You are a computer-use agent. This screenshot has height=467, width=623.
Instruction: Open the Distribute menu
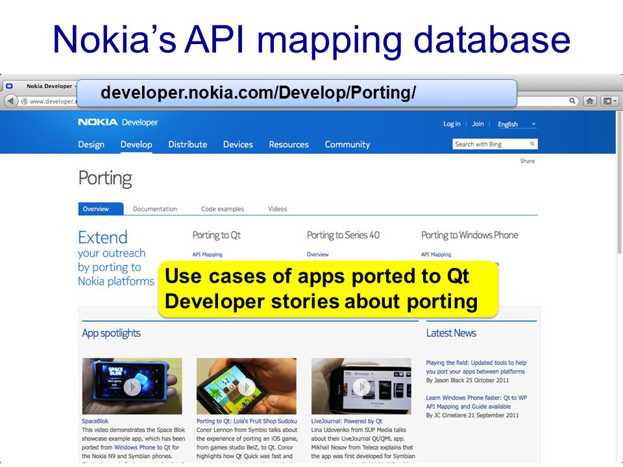[188, 145]
